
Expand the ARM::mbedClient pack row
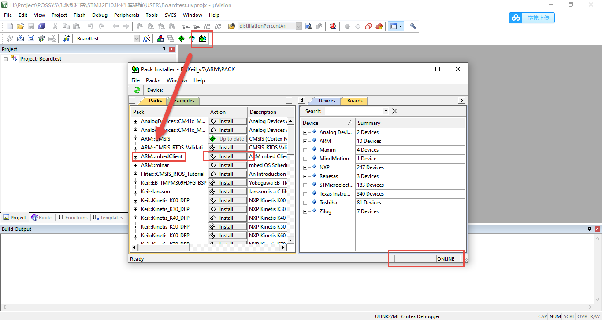pyautogui.click(x=135, y=156)
